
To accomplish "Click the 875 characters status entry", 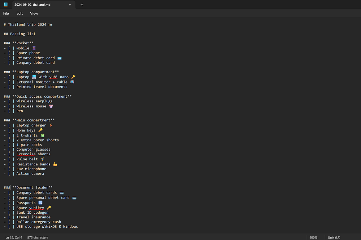I will (x=38, y=237).
